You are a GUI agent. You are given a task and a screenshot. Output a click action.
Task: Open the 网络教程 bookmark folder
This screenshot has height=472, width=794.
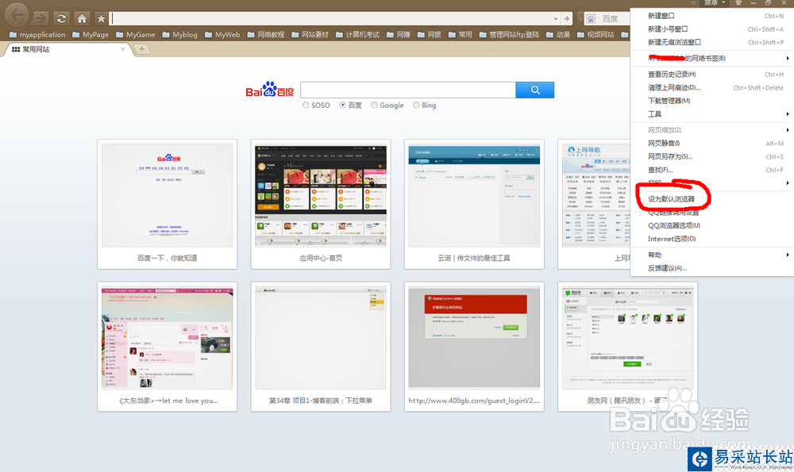tap(266, 34)
